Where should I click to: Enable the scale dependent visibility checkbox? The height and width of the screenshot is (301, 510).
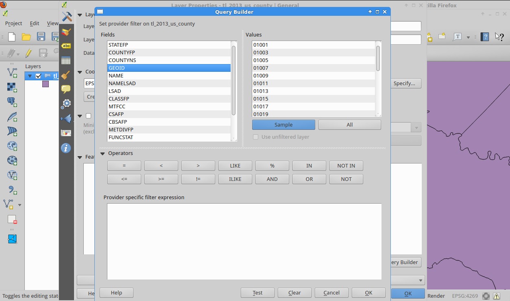point(88,116)
